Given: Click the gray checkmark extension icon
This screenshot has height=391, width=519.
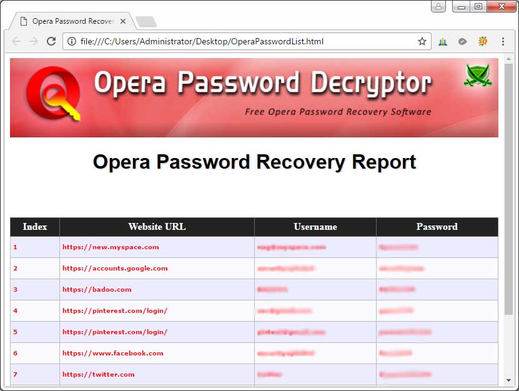Looking at the screenshot, I should [462, 42].
